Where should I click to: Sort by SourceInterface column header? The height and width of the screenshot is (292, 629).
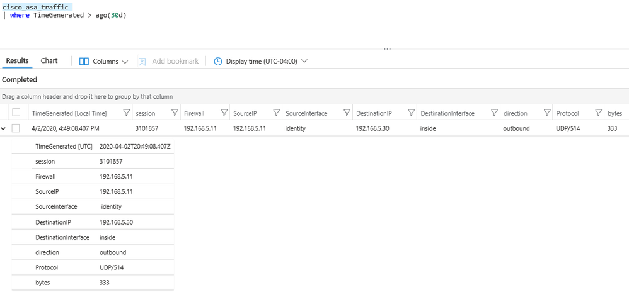click(306, 113)
